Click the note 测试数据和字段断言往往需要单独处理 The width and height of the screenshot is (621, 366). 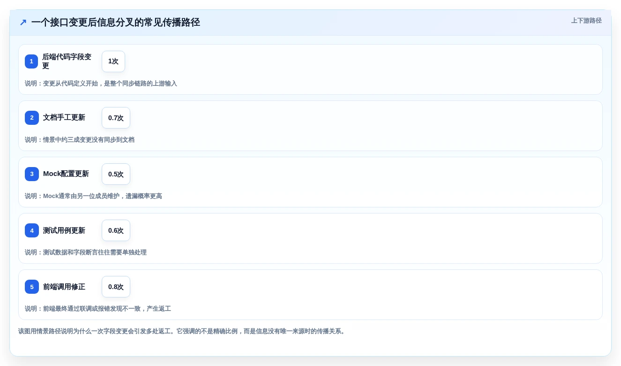tap(86, 252)
